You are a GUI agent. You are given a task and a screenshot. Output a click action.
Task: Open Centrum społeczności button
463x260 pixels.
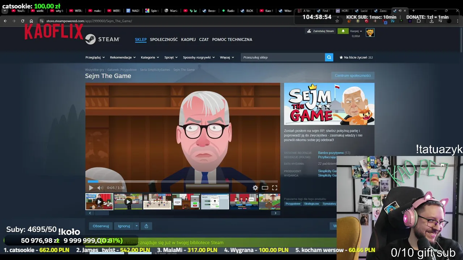(x=353, y=75)
